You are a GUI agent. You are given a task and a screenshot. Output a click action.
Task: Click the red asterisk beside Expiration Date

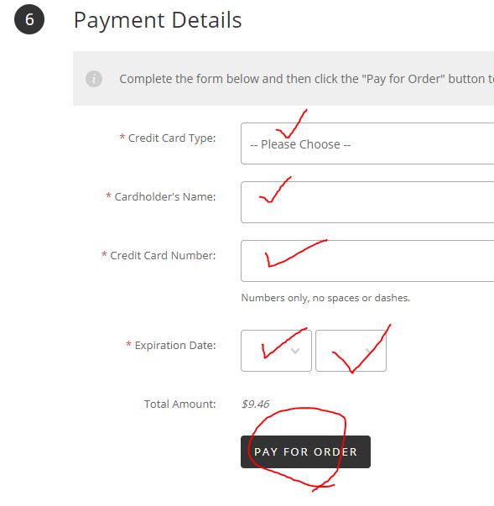point(128,344)
